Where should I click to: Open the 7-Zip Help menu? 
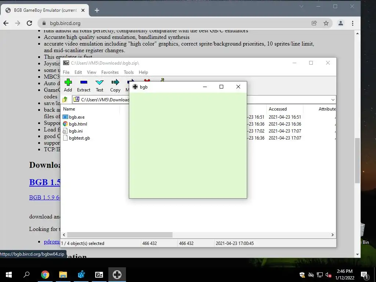pos(143,72)
